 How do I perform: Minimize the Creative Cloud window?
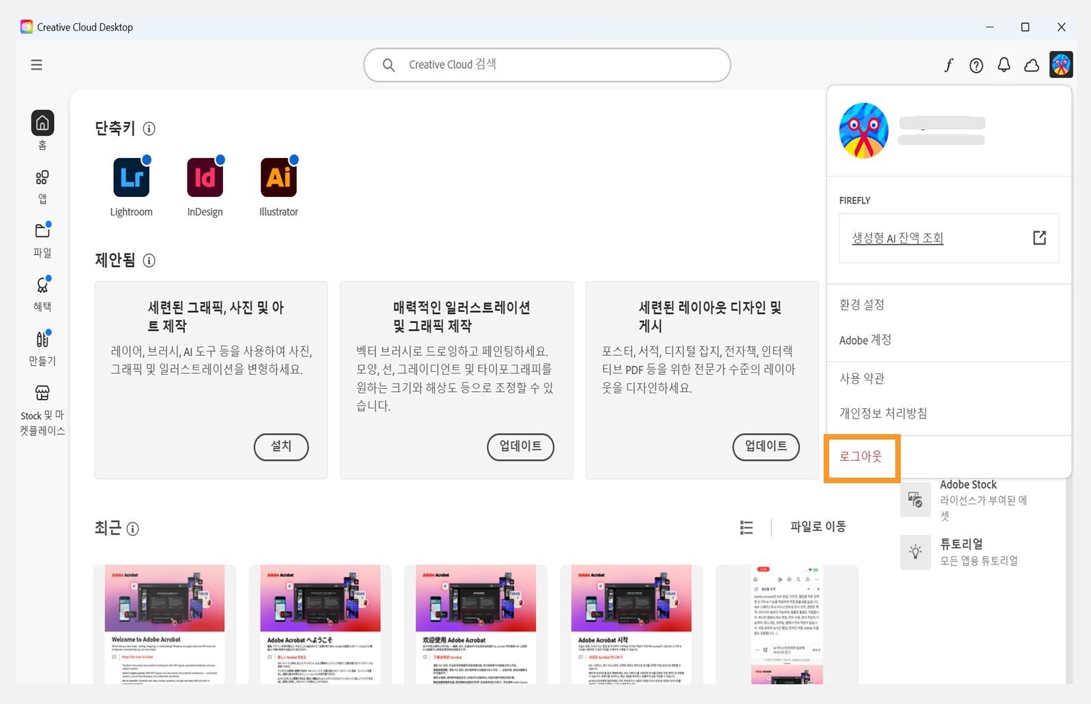989,27
